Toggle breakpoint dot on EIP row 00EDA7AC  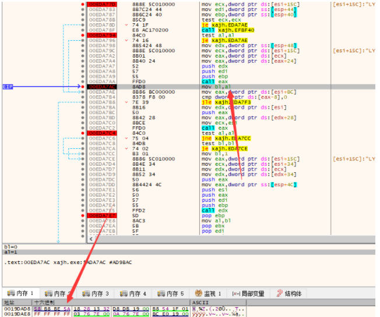coord(83,87)
